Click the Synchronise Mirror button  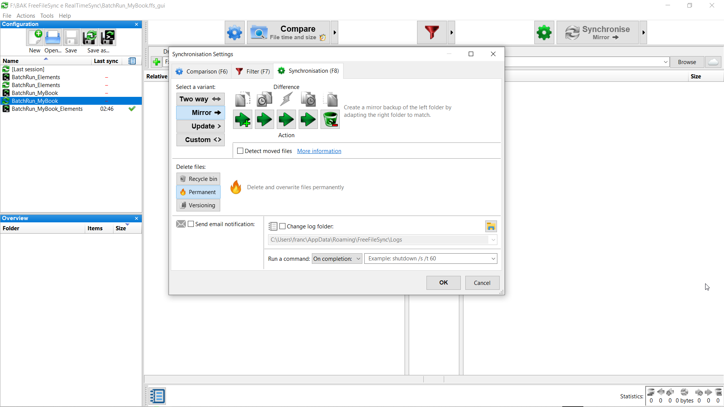(x=597, y=33)
